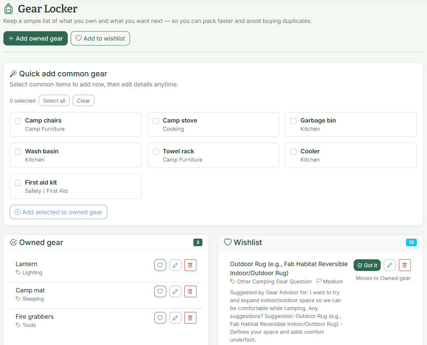Delete the Outdoor Rug from the wishlist
The height and width of the screenshot is (345, 427).
[x=404, y=265]
